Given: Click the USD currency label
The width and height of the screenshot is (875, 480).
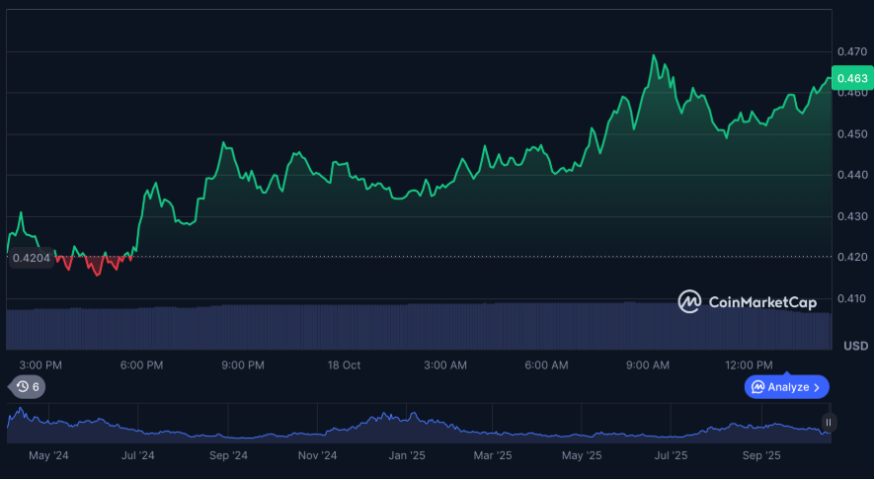Looking at the screenshot, I should tap(855, 346).
